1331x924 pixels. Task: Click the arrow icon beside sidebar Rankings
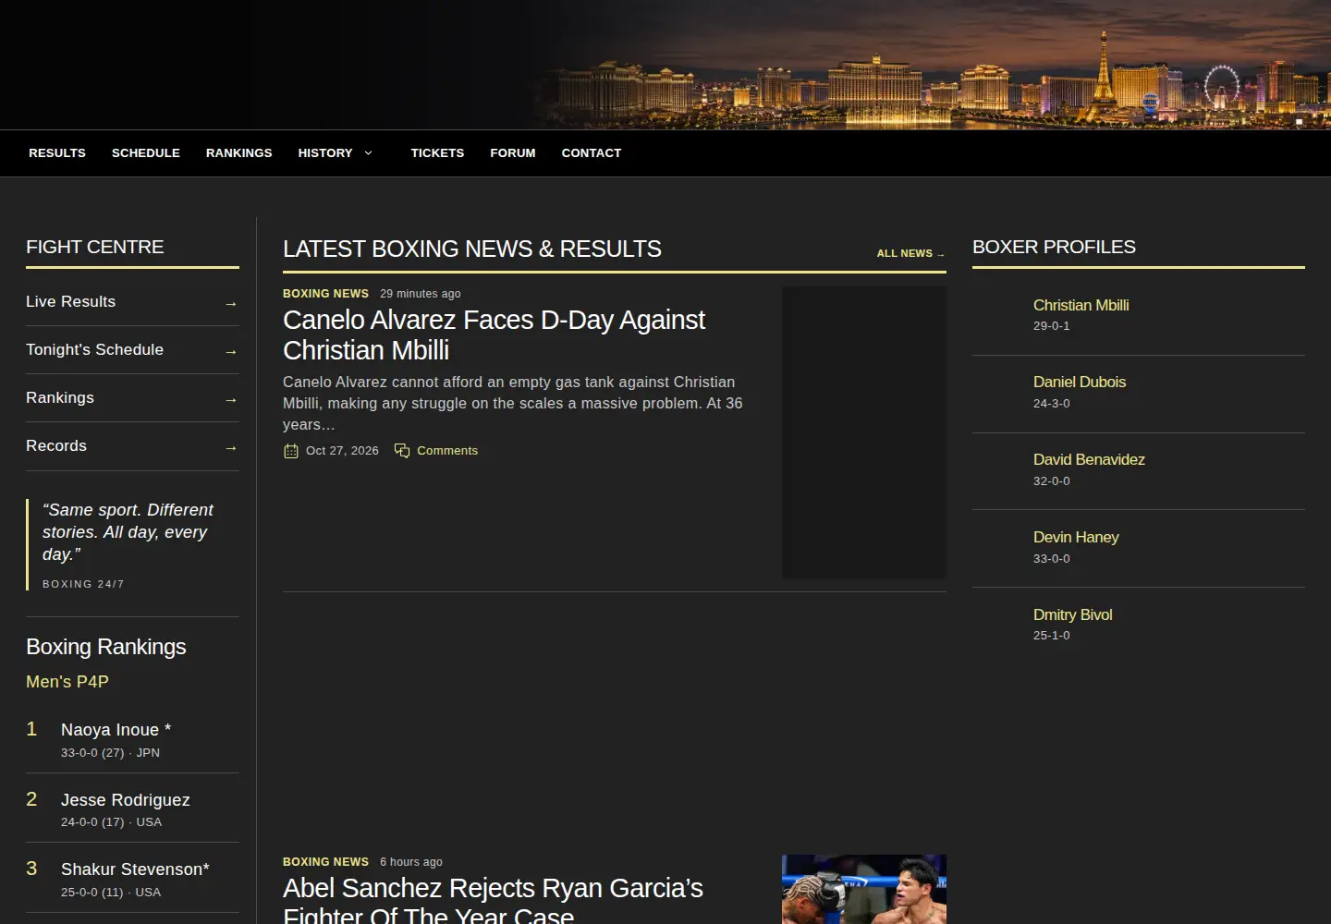click(231, 399)
